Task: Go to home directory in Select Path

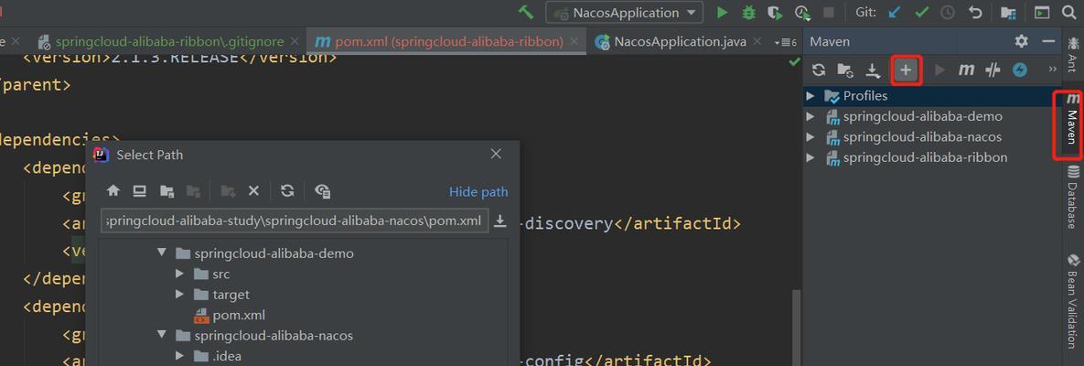Action: [113, 191]
